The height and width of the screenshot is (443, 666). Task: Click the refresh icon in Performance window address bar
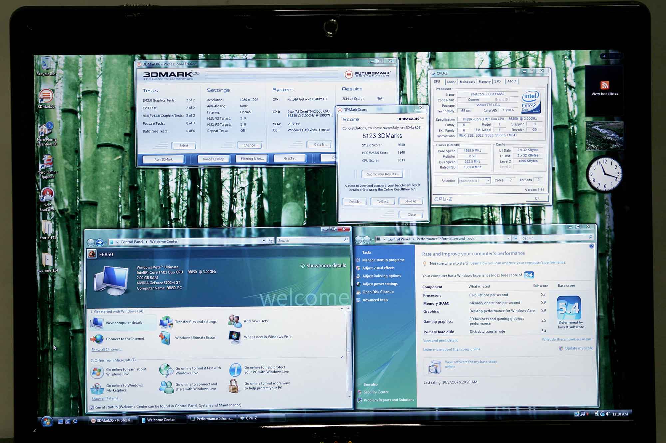click(x=515, y=238)
